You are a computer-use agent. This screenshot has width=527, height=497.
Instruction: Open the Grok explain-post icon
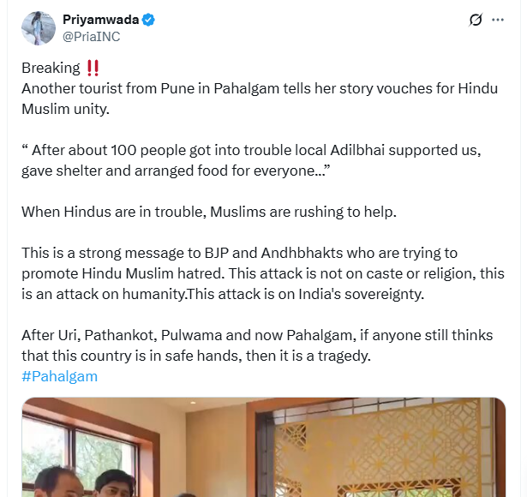[476, 20]
